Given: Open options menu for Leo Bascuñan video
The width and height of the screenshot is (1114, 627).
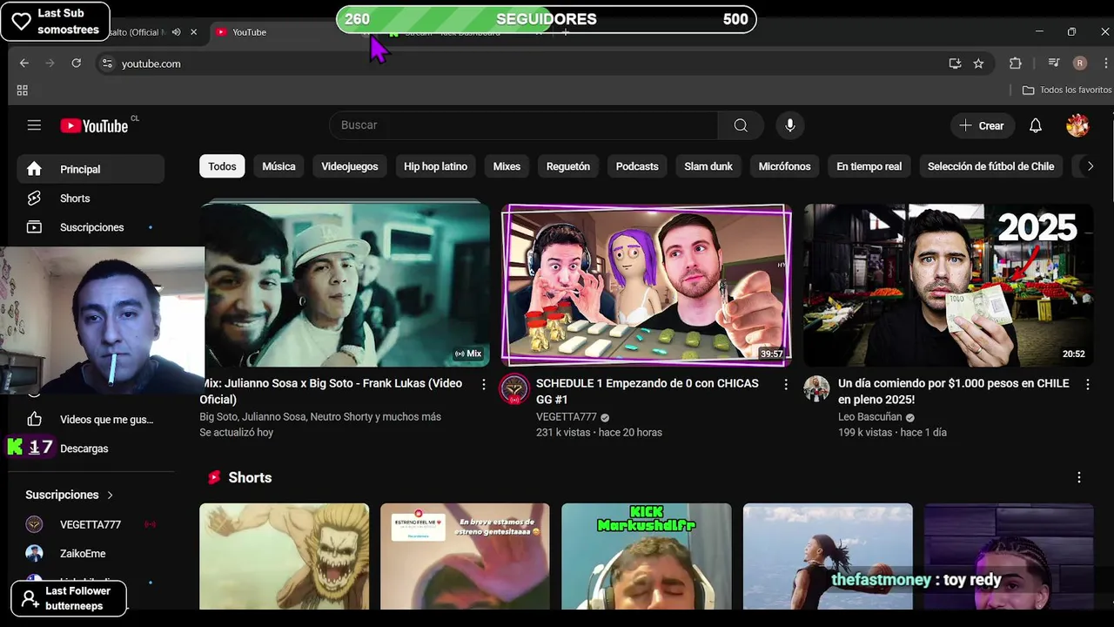Looking at the screenshot, I should [1087, 384].
